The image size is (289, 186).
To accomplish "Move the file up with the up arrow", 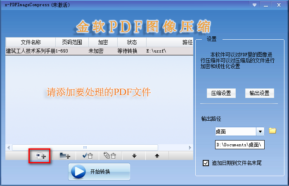I will pyautogui.click(x=157, y=156).
